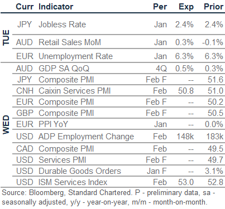
Task: Select the Prior column header
Action: [x=213, y=7]
